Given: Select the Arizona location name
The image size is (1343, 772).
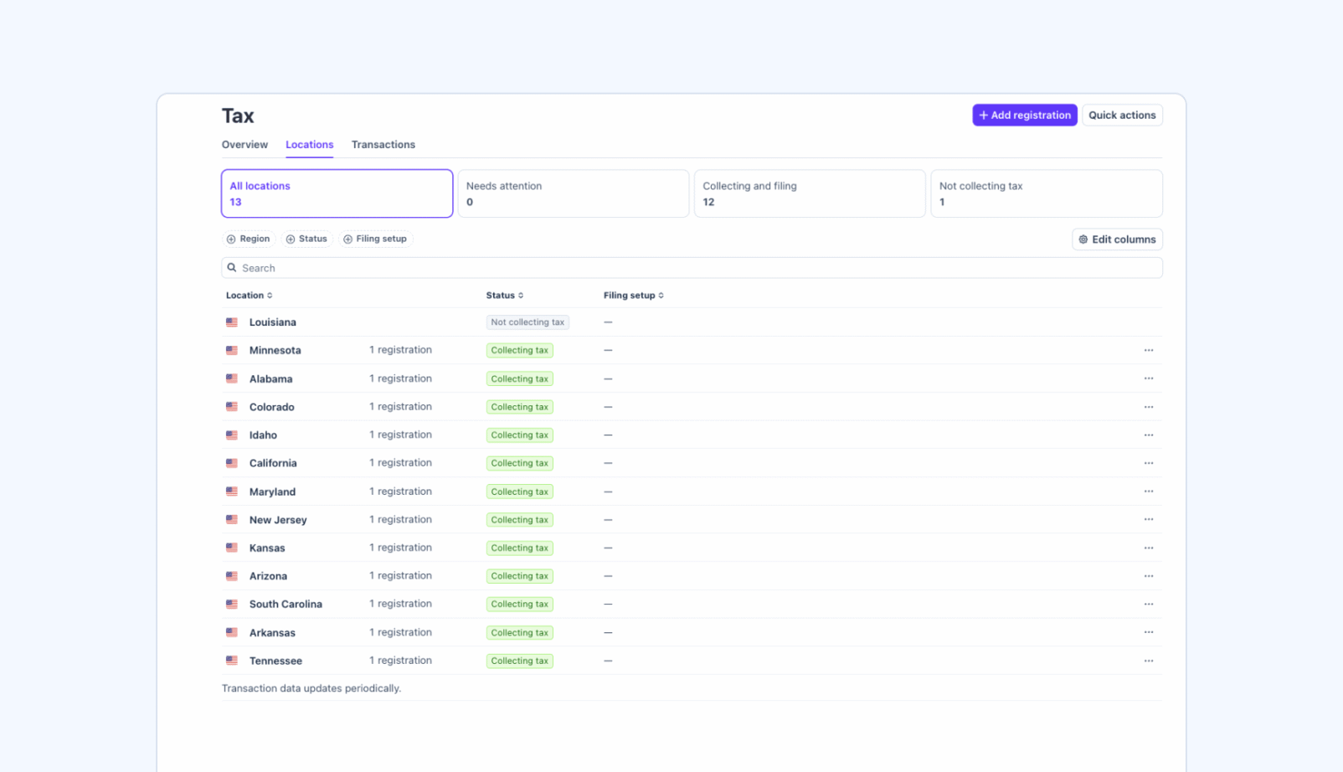Looking at the screenshot, I should click(x=268, y=576).
